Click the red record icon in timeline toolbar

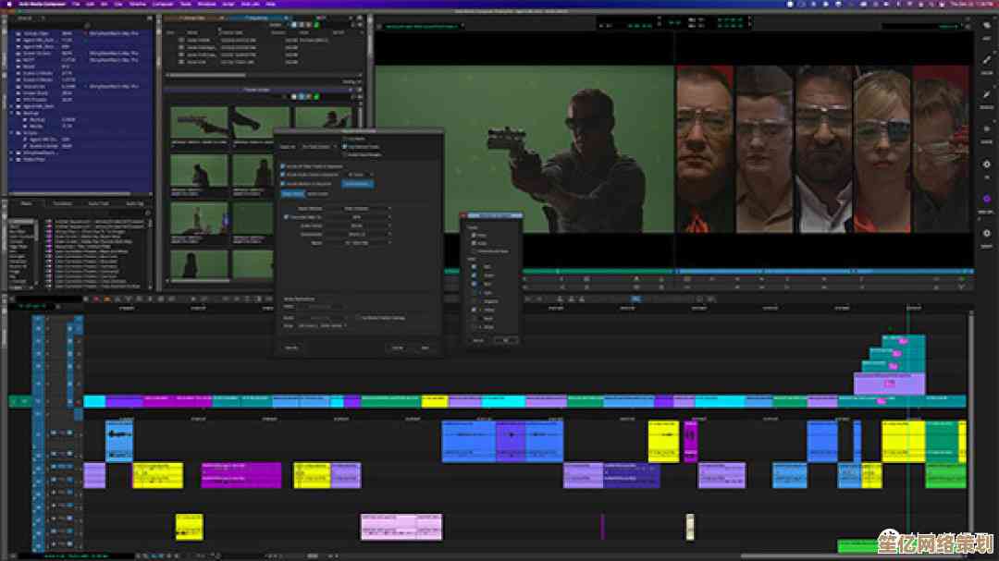96,299
